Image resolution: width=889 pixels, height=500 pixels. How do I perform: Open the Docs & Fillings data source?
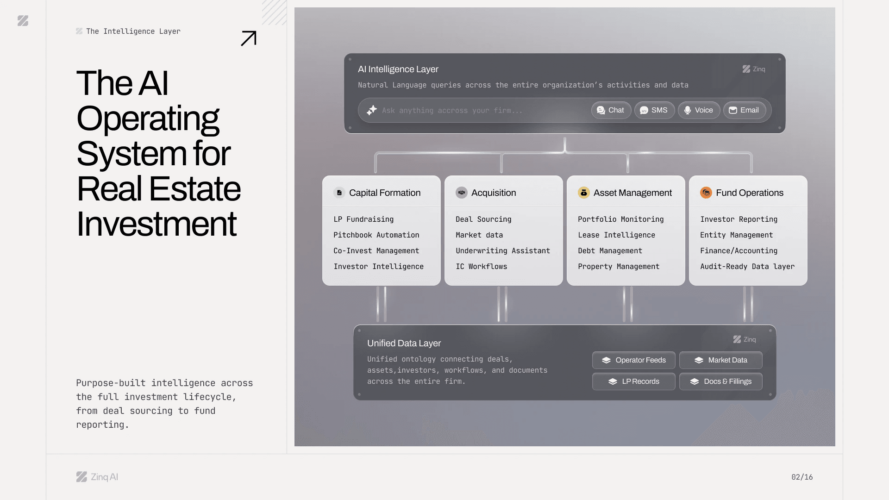click(720, 381)
